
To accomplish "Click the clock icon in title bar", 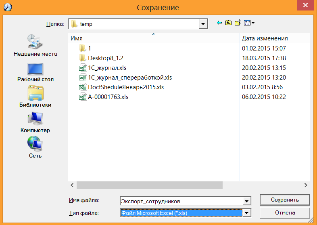I will point(8,7).
